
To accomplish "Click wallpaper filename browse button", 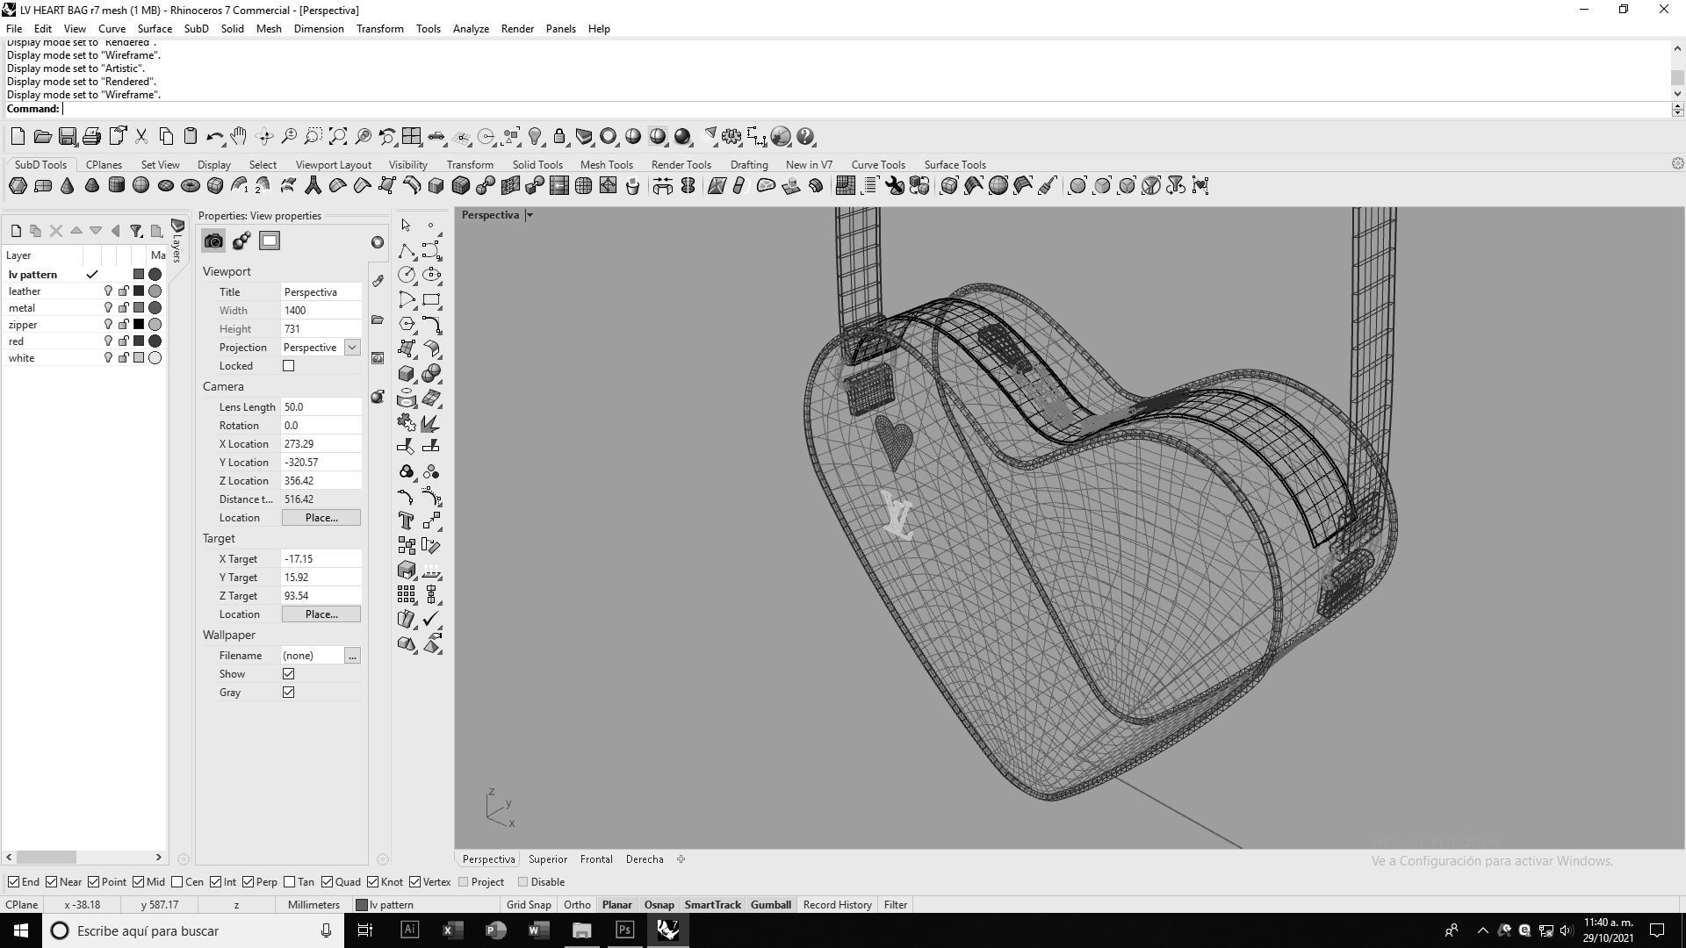I will coord(352,656).
